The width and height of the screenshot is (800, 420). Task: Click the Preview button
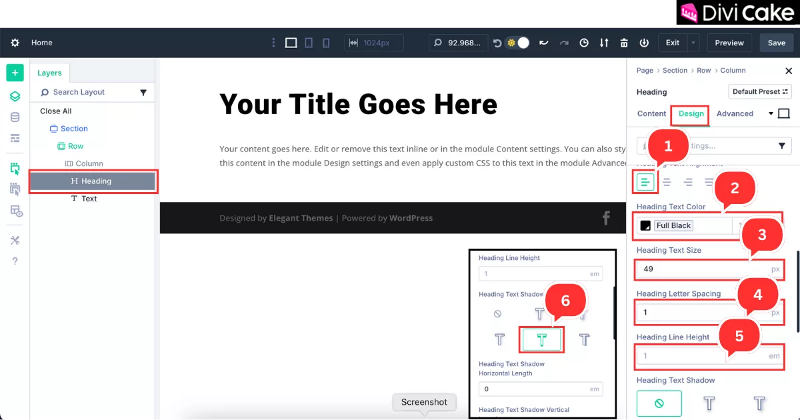[x=729, y=43]
